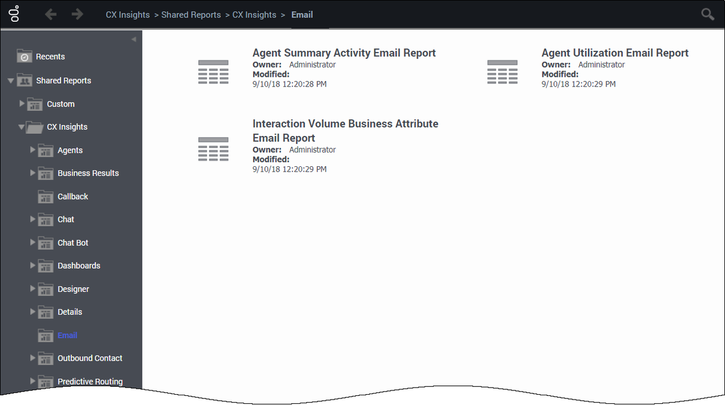Viewport: 725px width, 405px height.
Task: Click the Agents folder icon
Action: (x=46, y=151)
